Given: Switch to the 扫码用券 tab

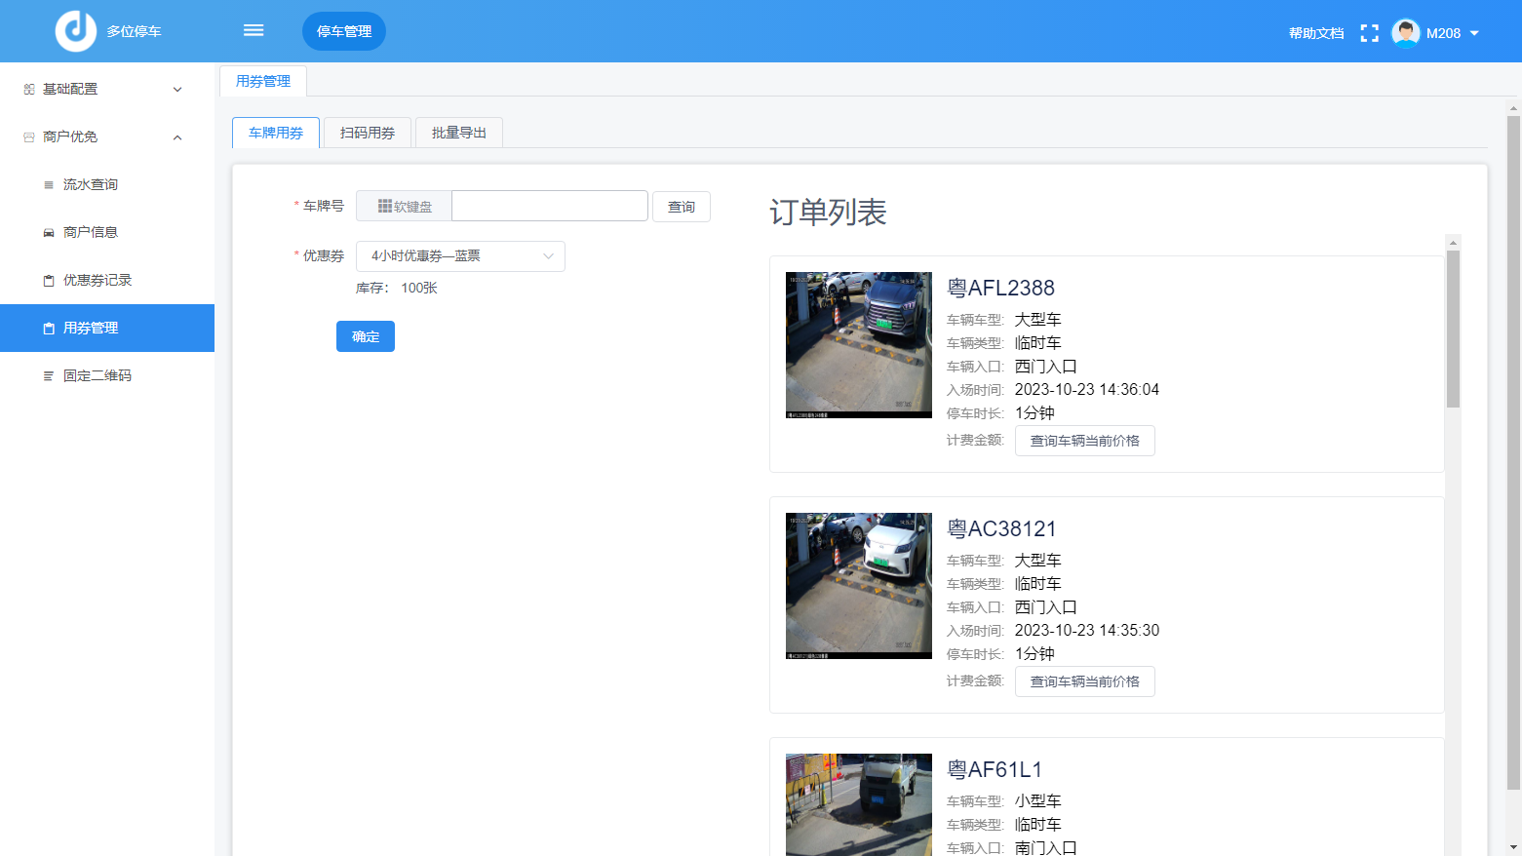Looking at the screenshot, I should (x=368, y=133).
